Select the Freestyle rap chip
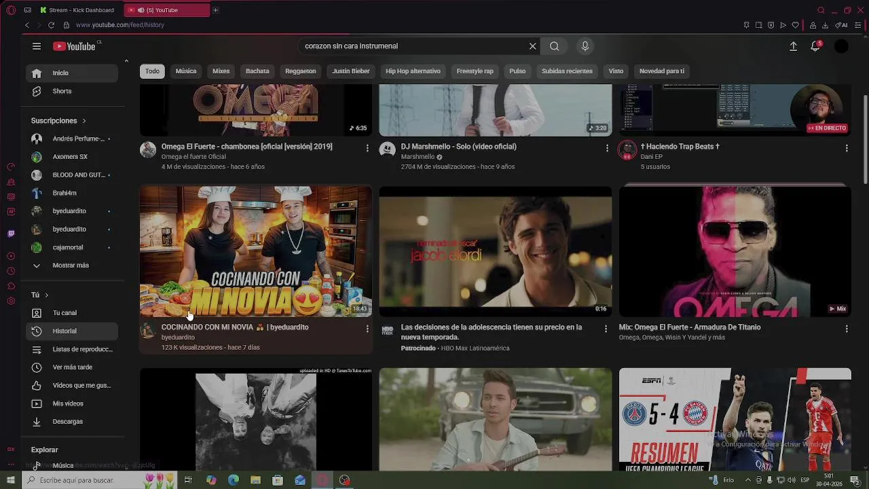This screenshot has height=489, width=869. 475,71
